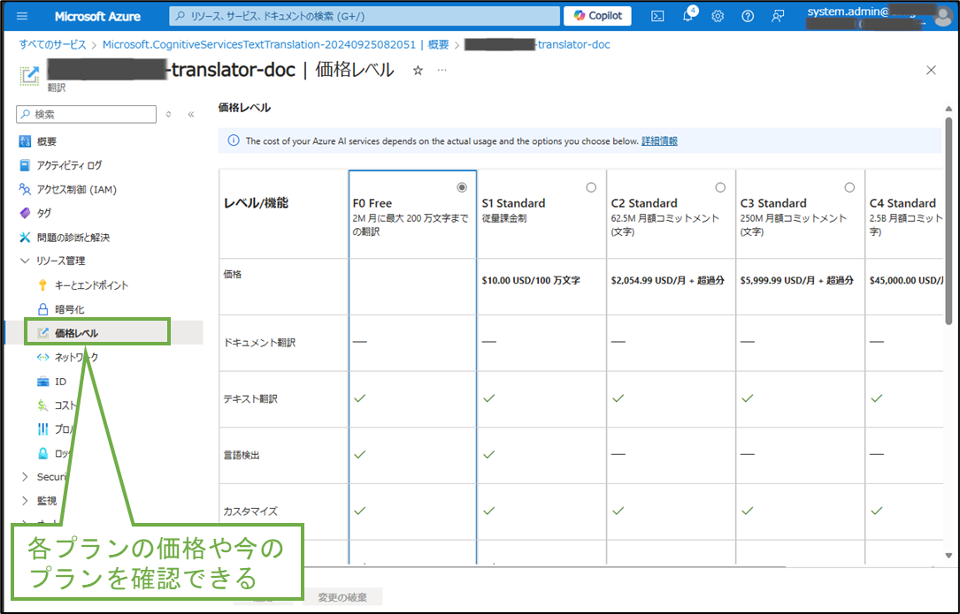Click the カスタマイズ row label
Viewport: 960px width, 614px height.
tap(250, 512)
